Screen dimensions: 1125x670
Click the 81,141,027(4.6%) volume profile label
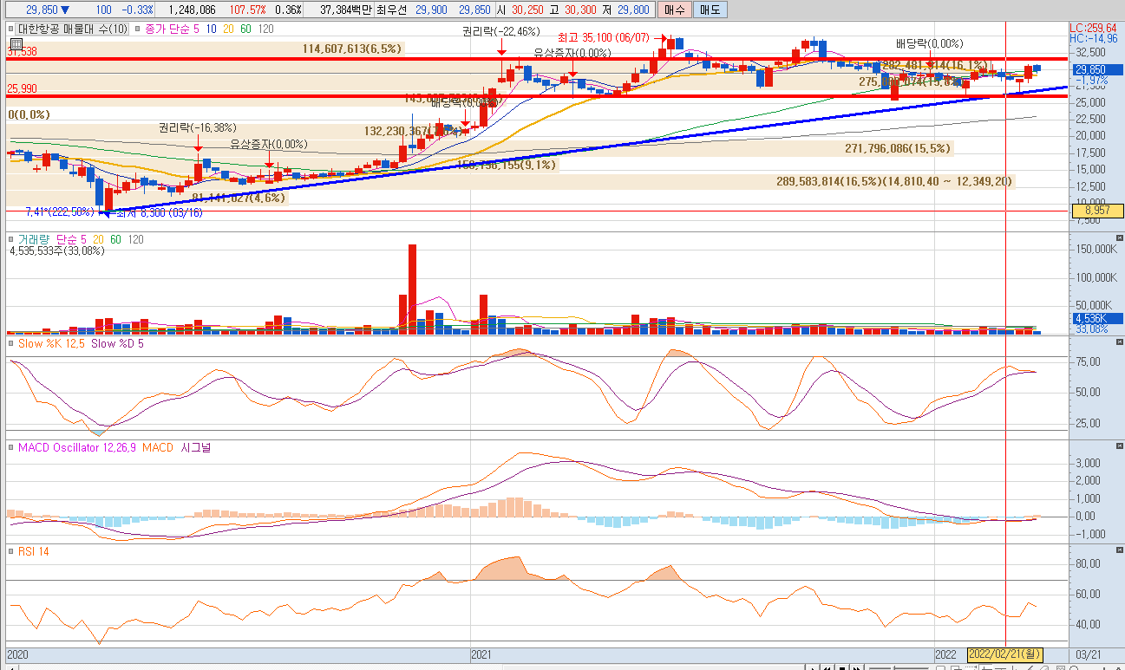239,198
